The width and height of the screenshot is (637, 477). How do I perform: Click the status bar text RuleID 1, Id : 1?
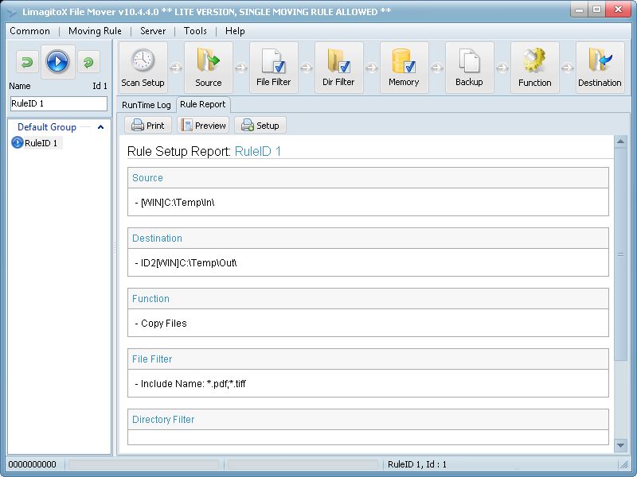(417, 464)
